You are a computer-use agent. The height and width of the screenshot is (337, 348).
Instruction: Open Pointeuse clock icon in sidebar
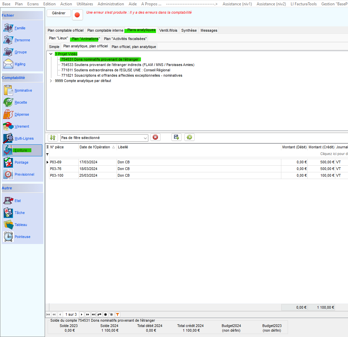8,237
